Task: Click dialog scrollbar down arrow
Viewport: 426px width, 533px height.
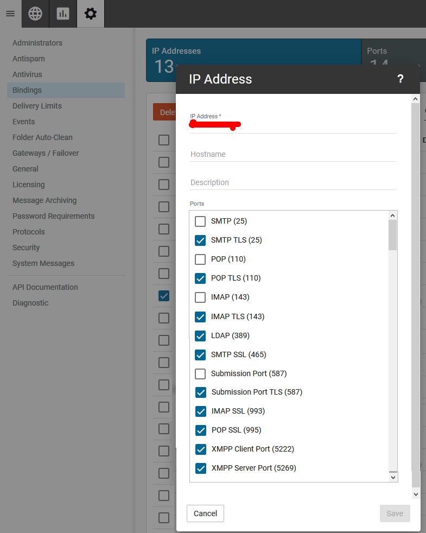Action: pyautogui.click(x=415, y=494)
